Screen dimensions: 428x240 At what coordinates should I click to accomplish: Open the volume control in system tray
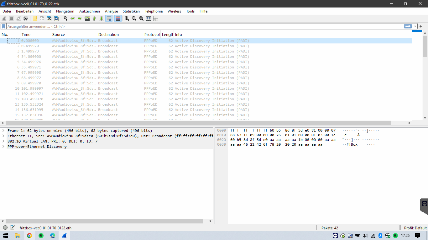(365, 236)
